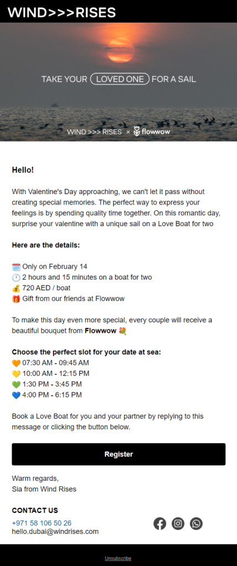Click the blue heart for 4:00 PM slot
Screen dimensions: 237x566
(x=16, y=395)
